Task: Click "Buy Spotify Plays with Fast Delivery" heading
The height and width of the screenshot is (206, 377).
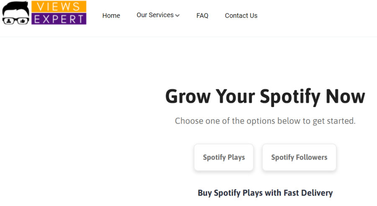Action: (265, 193)
